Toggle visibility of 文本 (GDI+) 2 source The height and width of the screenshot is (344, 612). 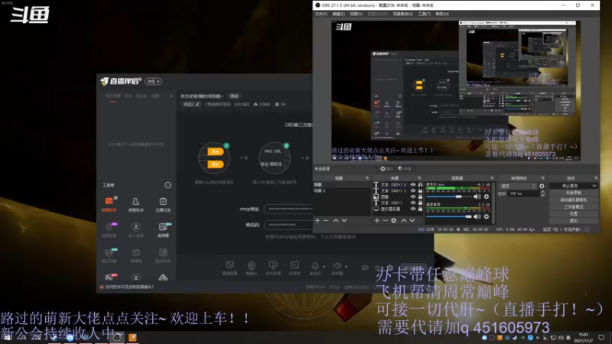(413, 184)
